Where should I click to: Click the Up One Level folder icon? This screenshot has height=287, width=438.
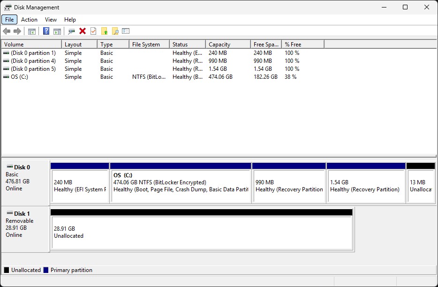click(x=105, y=31)
